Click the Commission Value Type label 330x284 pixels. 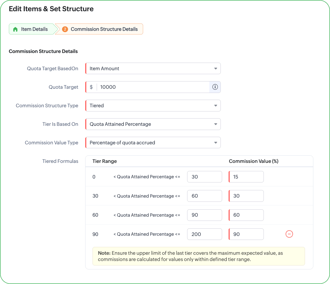[51, 143]
